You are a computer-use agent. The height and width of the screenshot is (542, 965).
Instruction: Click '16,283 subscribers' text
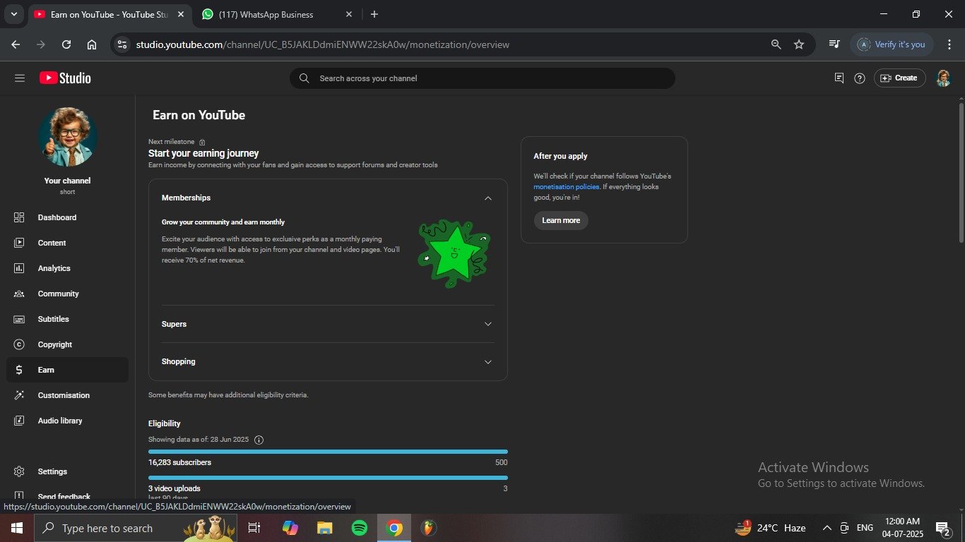(x=179, y=462)
